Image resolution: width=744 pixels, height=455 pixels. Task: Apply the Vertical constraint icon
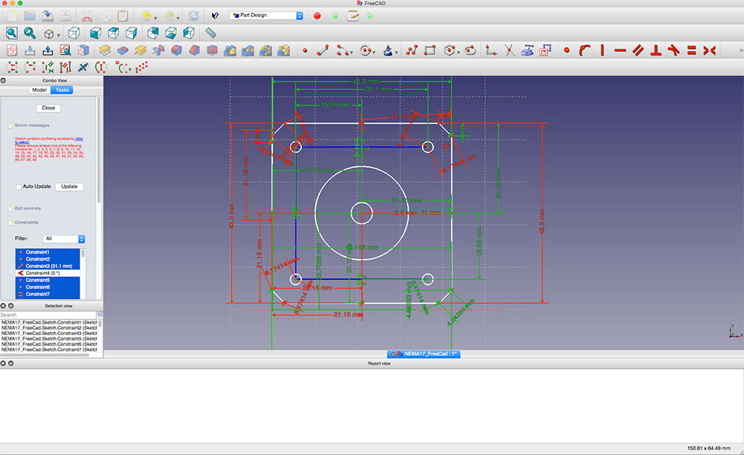[x=602, y=51]
